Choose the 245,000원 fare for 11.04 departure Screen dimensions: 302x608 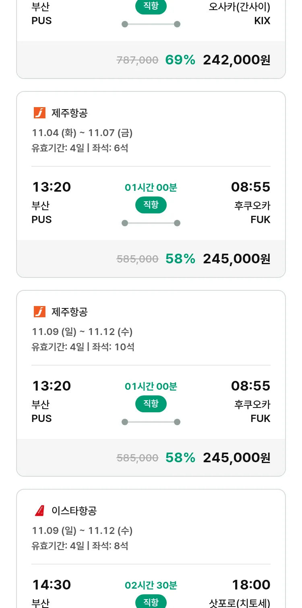pyautogui.click(x=236, y=259)
